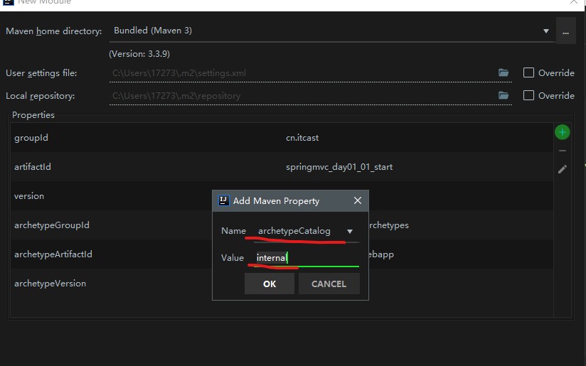Browse folder for User settings file
Viewport: 586px width, 366px height.
[x=504, y=72]
